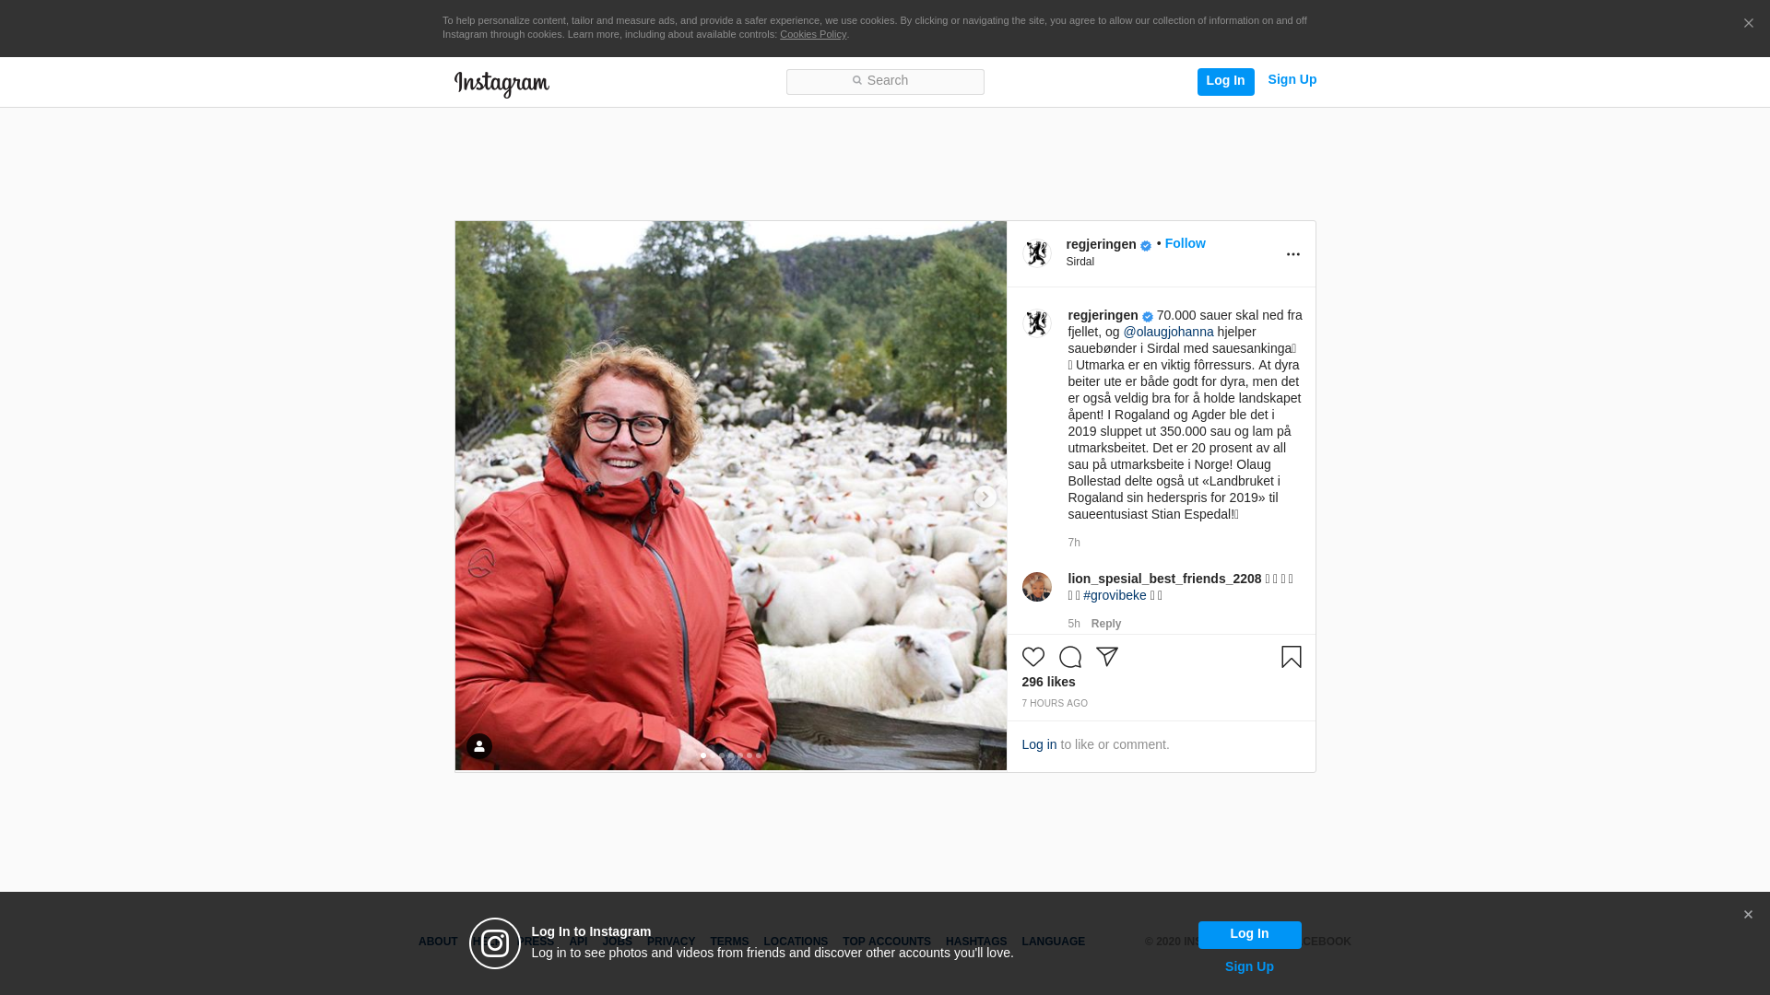1770x995 pixels.
Task: Follow the regjeringen account
Action: (1185, 243)
